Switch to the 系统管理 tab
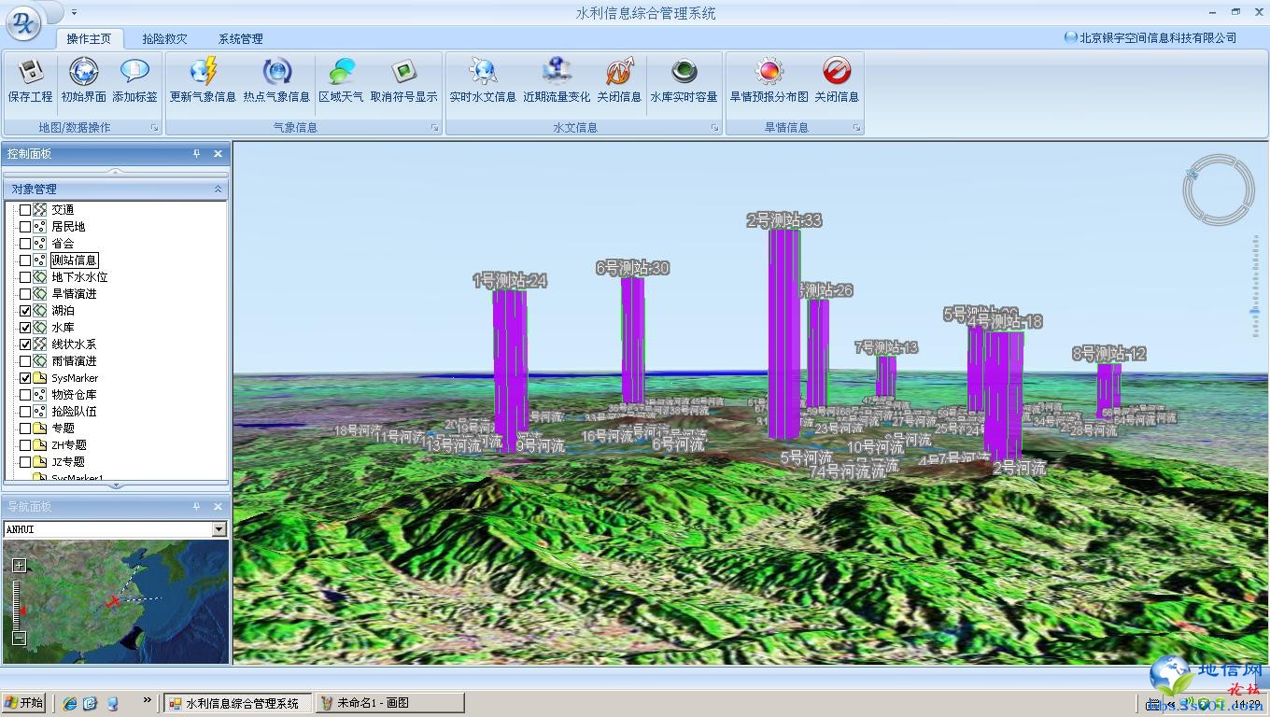The width and height of the screenshot is (1270, 717). pyautogui.click(x=241, y=38)
